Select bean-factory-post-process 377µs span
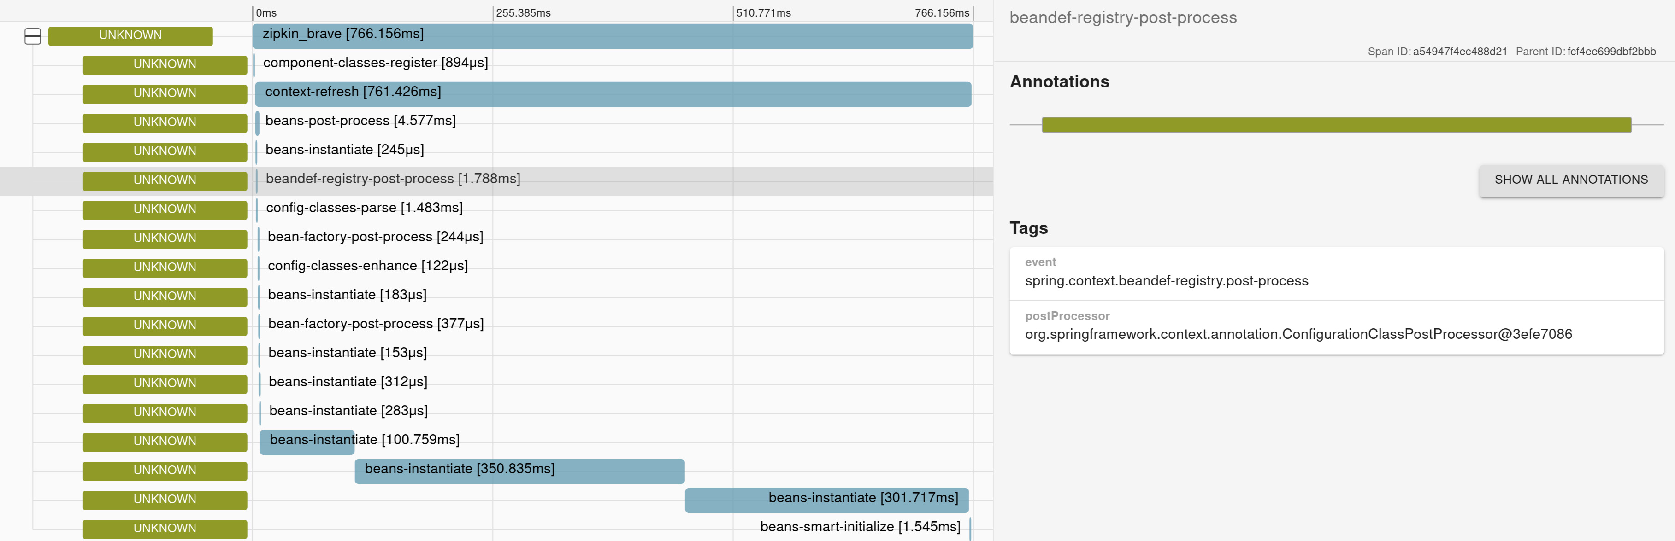The height and width of the screenshot is (541, 1675). click(376, 324)
